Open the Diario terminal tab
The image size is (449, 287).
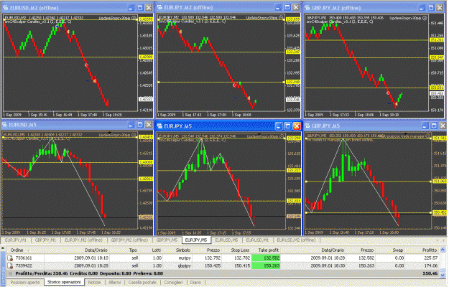point(195,282)
